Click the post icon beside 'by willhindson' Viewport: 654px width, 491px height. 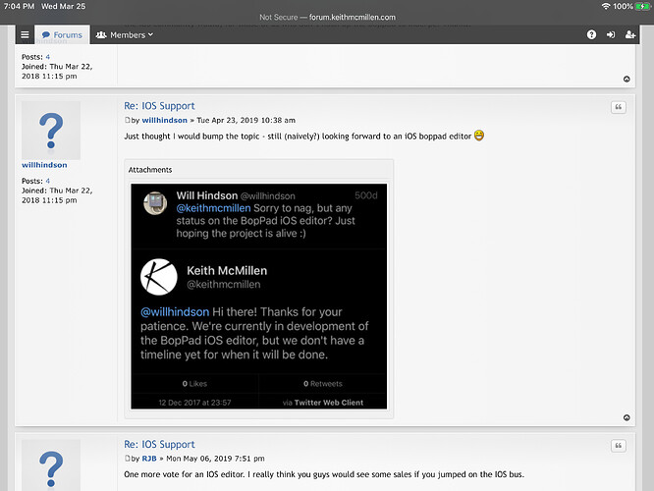(128, 120)
